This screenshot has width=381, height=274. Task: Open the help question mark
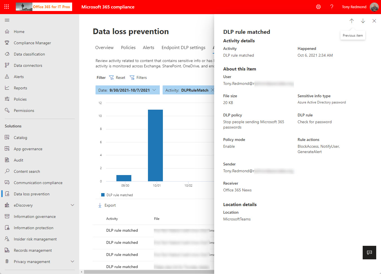[x=332, y=7]
